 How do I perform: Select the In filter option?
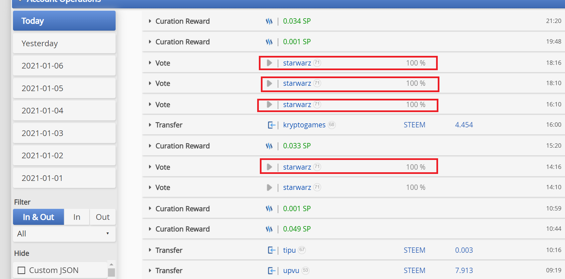pyautogui.click(x=77, y=217)
